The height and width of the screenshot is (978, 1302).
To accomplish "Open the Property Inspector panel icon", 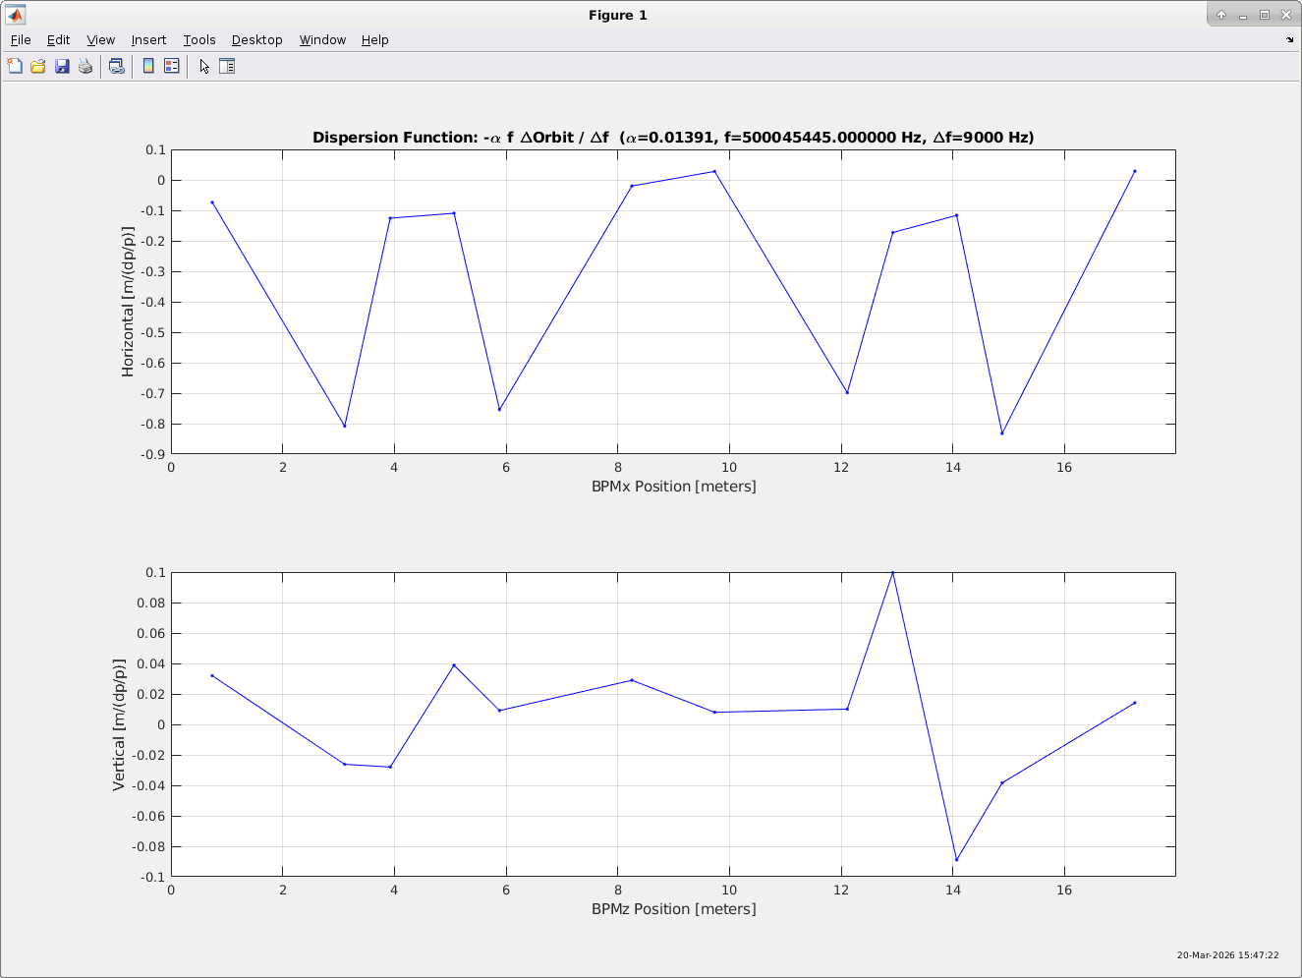I will click(x=227, y=67).
